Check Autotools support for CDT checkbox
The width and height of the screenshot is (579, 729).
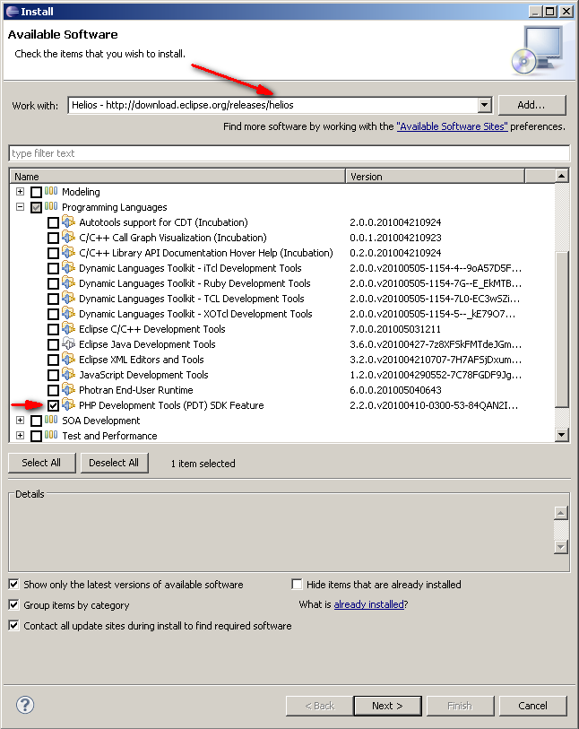click(x=53, y=222)
